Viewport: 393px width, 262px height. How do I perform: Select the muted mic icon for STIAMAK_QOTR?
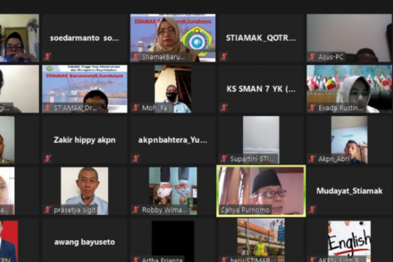coord(224,56)
